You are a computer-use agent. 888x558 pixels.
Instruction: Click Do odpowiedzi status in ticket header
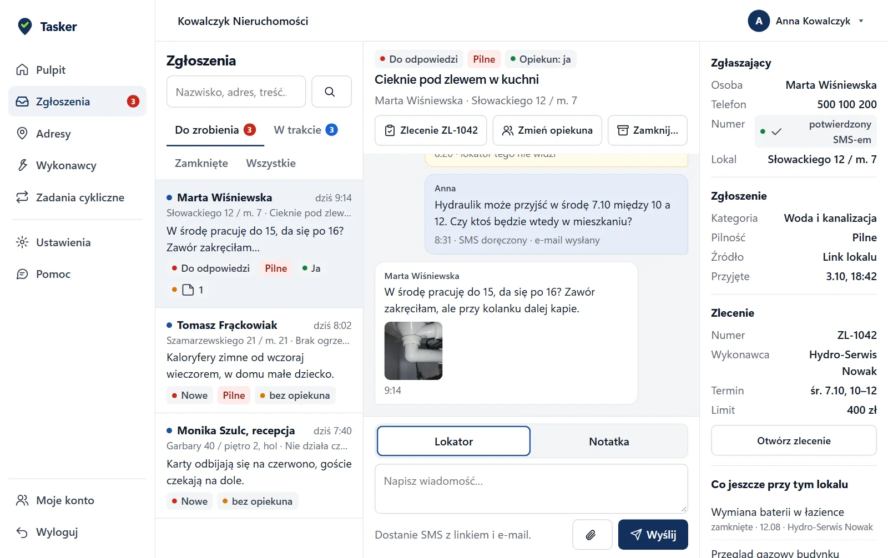pos(419,59)
